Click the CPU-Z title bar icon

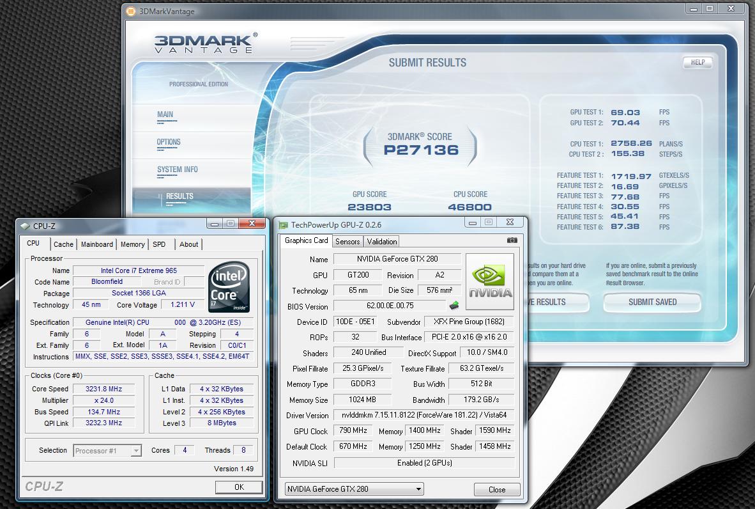pyautogui.click(x=25, y=226)
